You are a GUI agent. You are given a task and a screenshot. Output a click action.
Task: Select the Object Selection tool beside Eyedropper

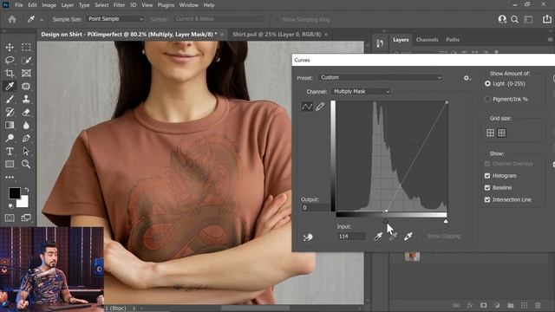click(26, 86)
